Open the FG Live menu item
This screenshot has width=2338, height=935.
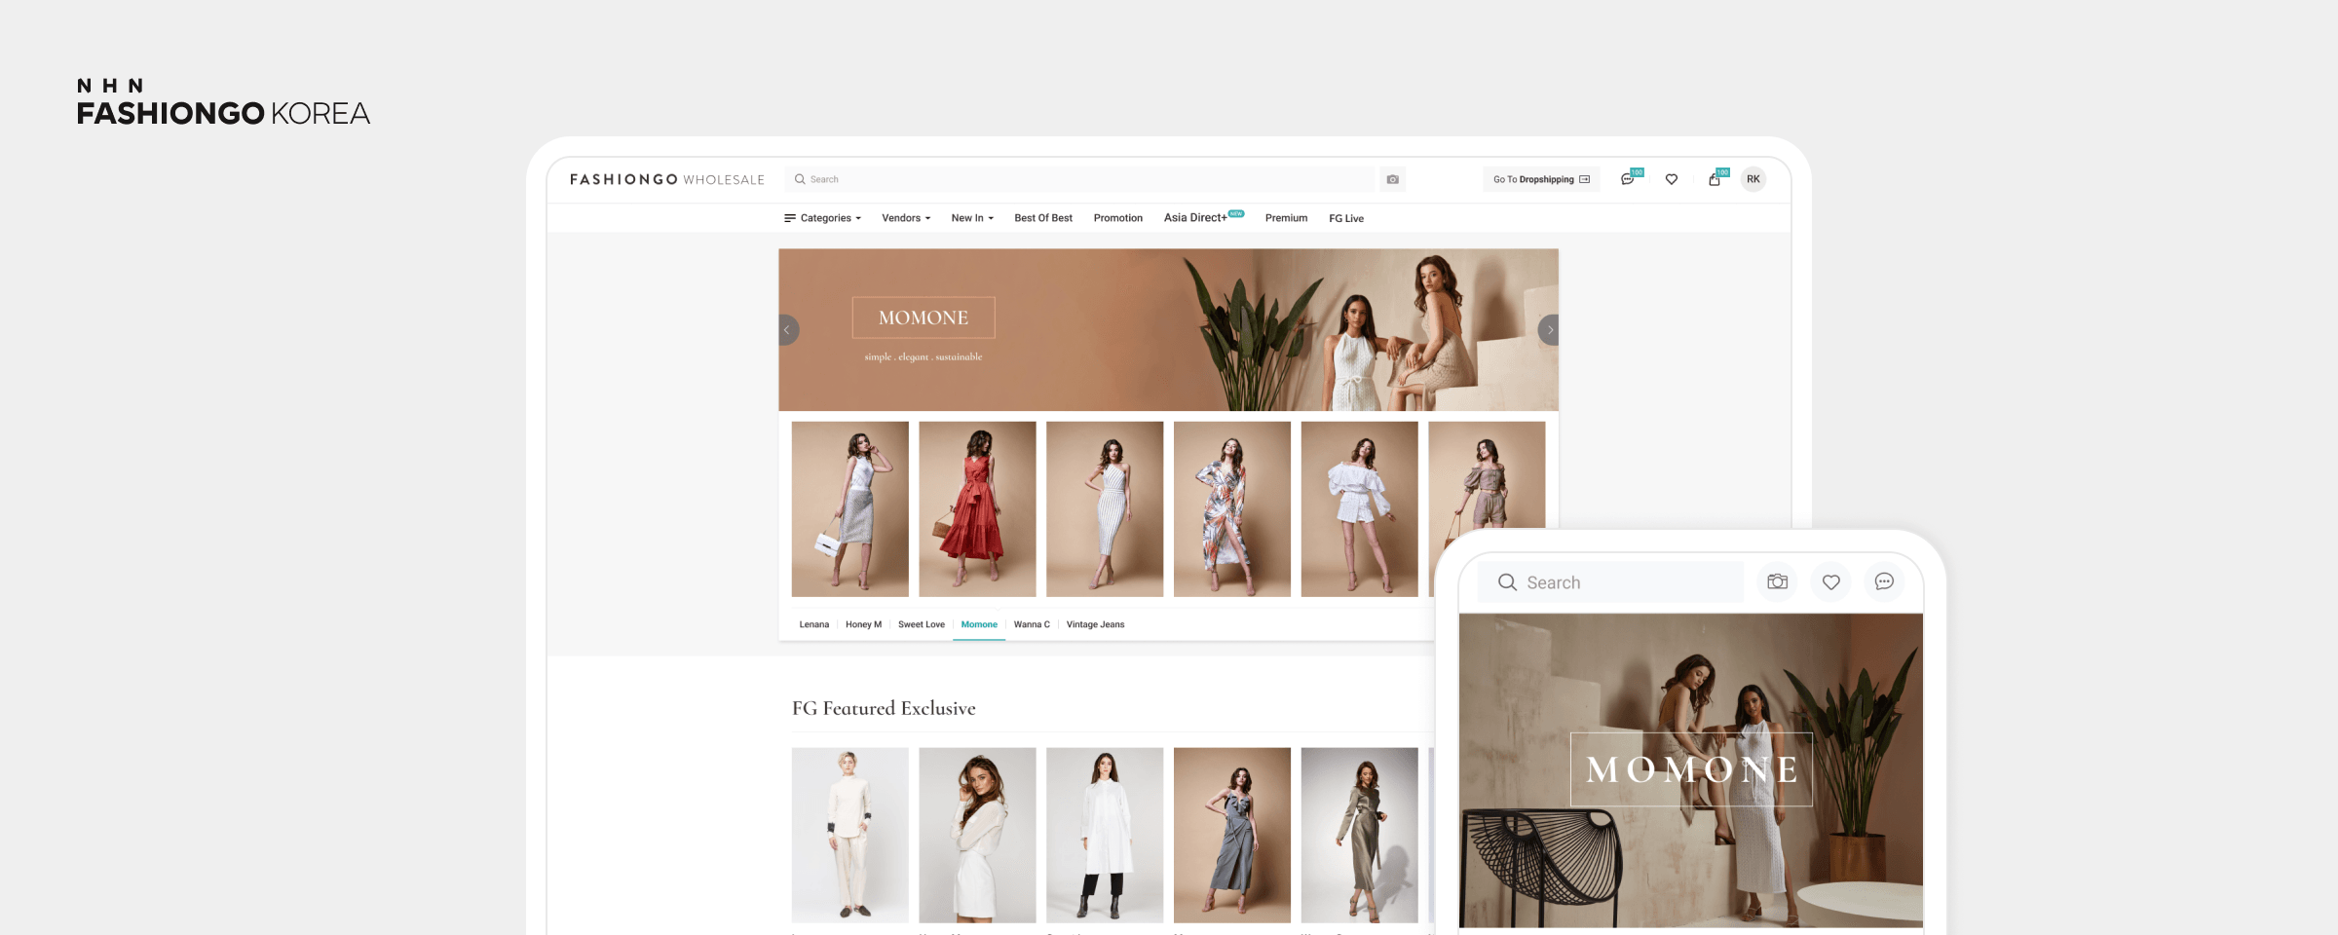coord(1346,218)
